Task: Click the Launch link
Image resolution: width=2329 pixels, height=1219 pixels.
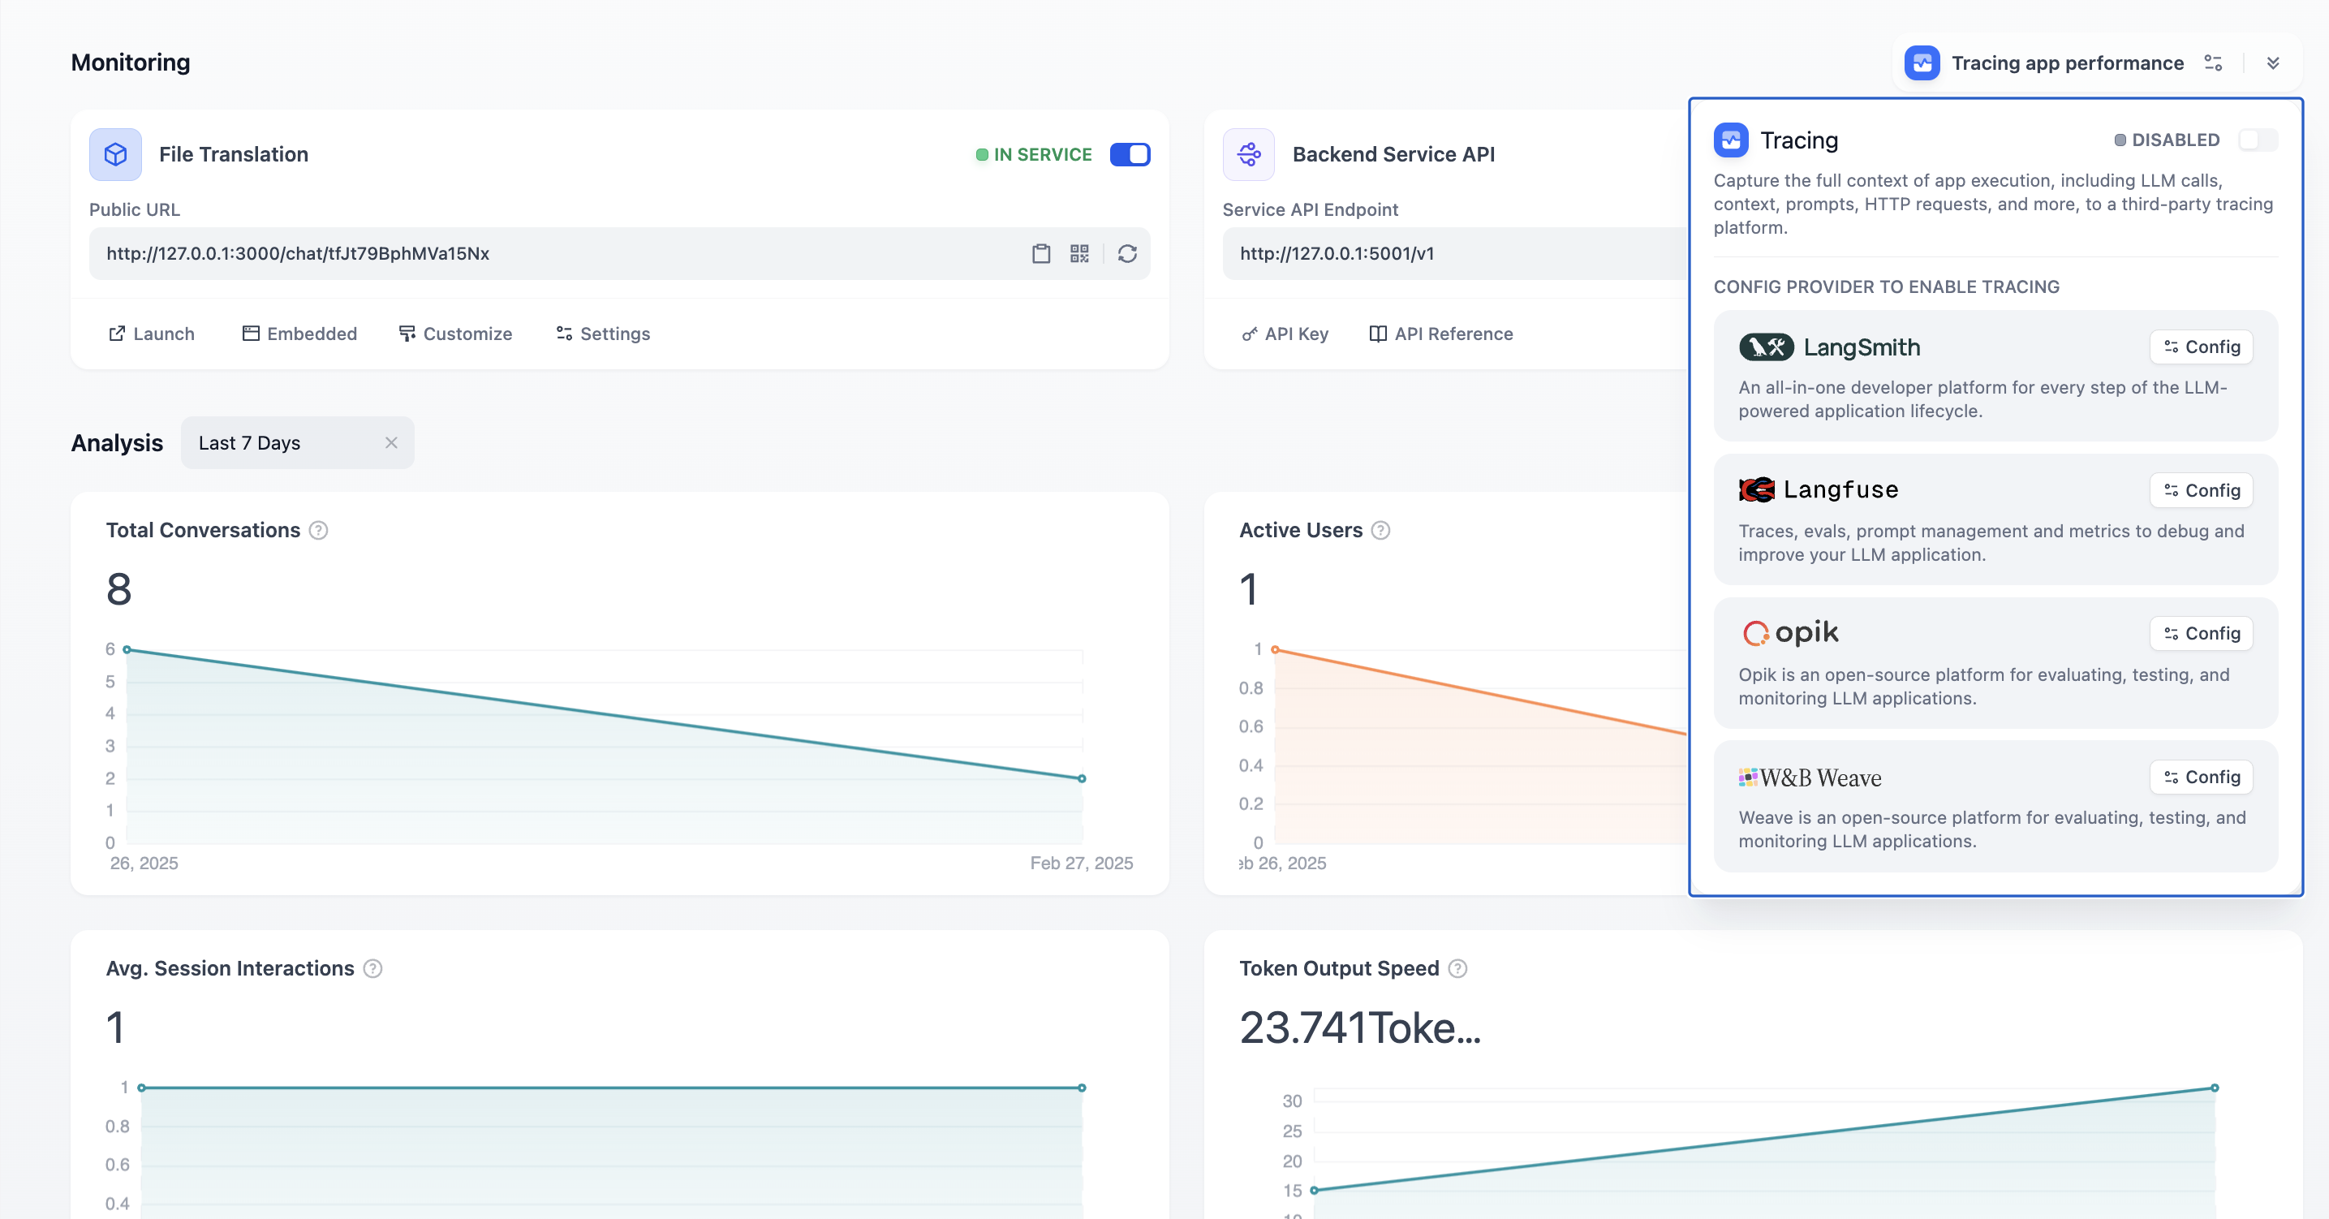Action: pyautogui.click(x=151, y=334)
